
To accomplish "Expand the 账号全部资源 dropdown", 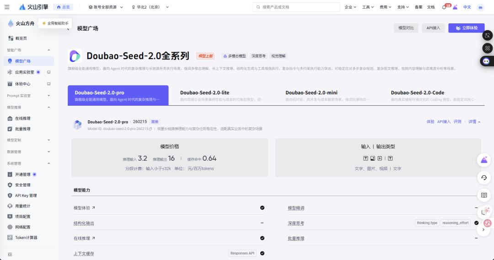I will (x=106, y=7).
